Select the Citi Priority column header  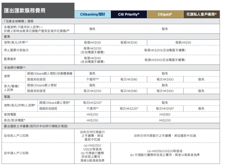click(x=129, y=14)
